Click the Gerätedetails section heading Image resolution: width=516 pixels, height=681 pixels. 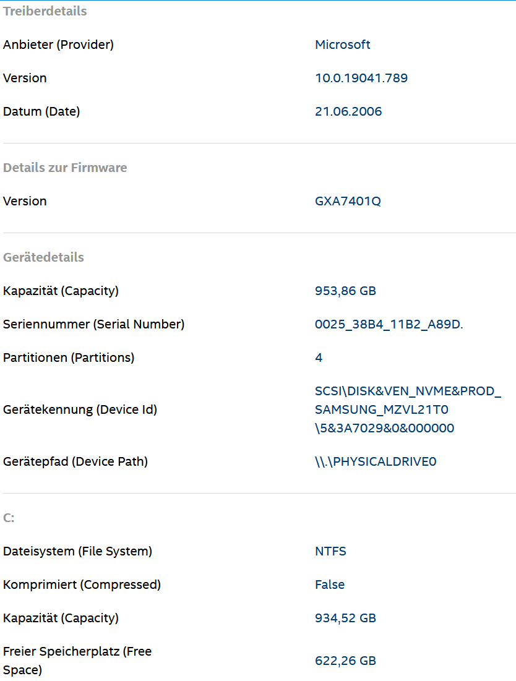coord(43,257)
